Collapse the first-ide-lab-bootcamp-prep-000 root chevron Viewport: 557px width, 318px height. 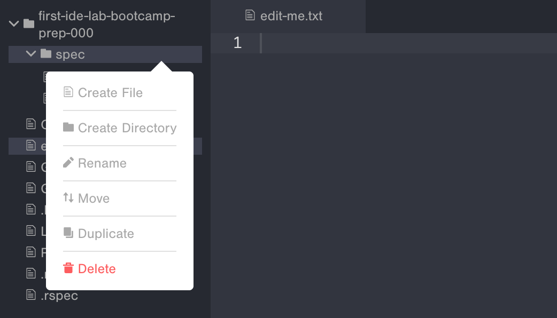(x=14, y=23)
